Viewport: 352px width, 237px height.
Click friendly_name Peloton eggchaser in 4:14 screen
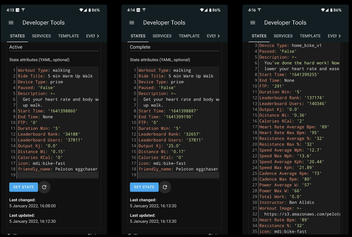tap(178, 169)
